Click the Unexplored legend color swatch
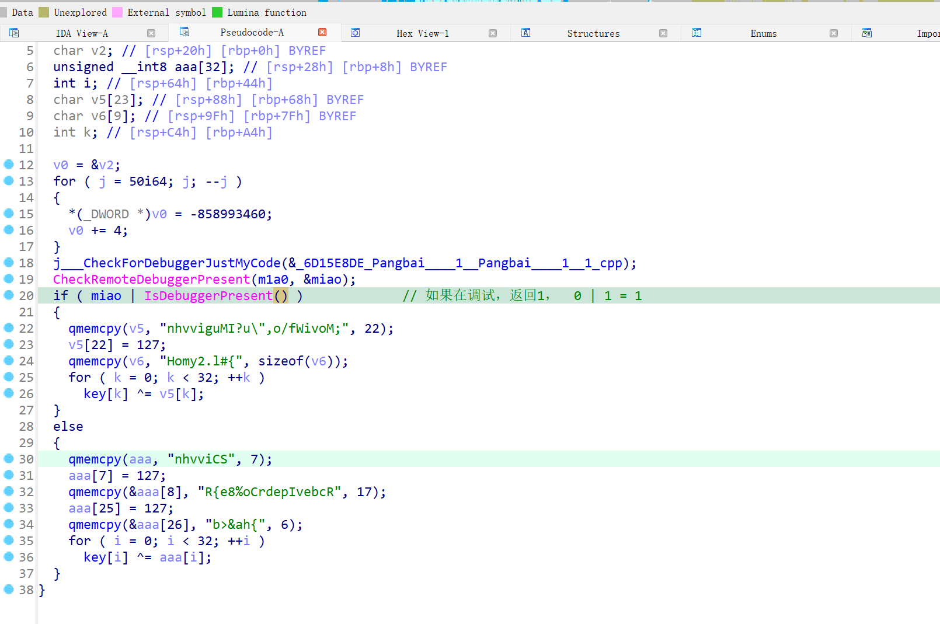 coord(44,12)
